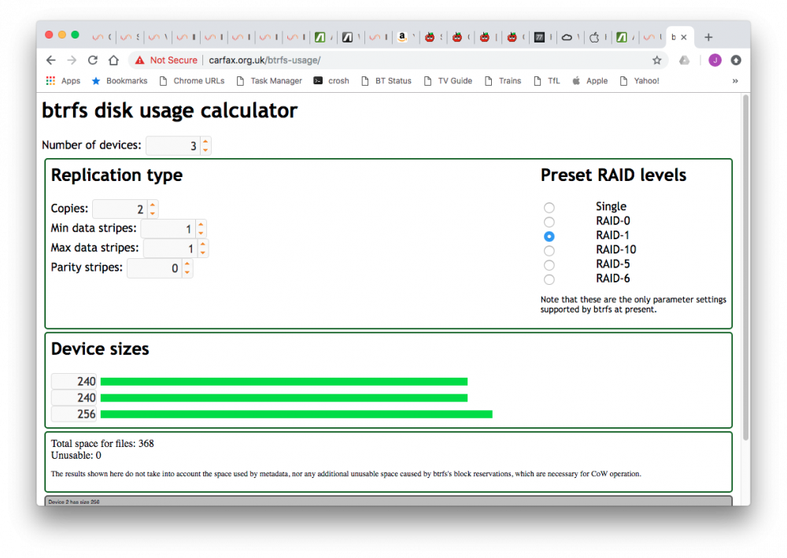Reload the btrfs-usage page

[93, 61]
